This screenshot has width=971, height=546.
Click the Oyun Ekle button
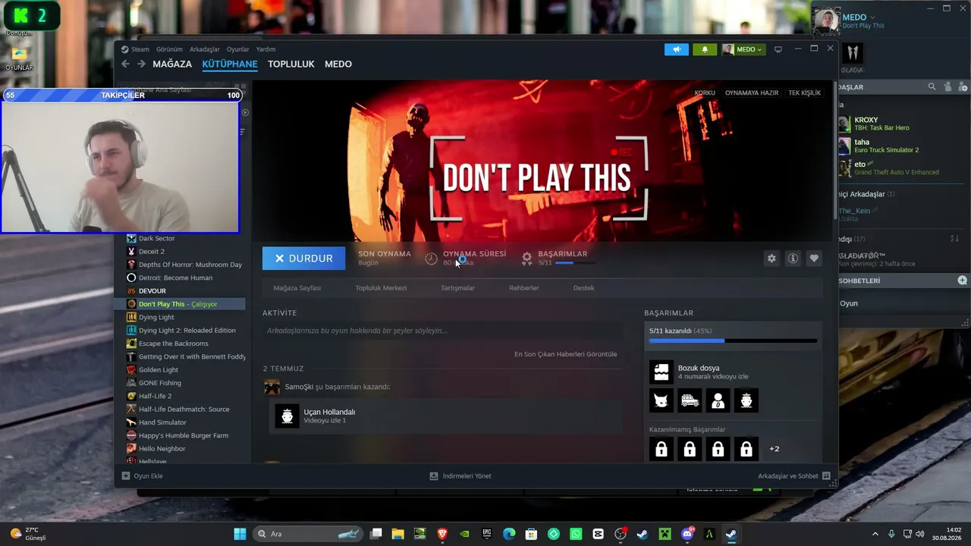(x=143, y=476)
